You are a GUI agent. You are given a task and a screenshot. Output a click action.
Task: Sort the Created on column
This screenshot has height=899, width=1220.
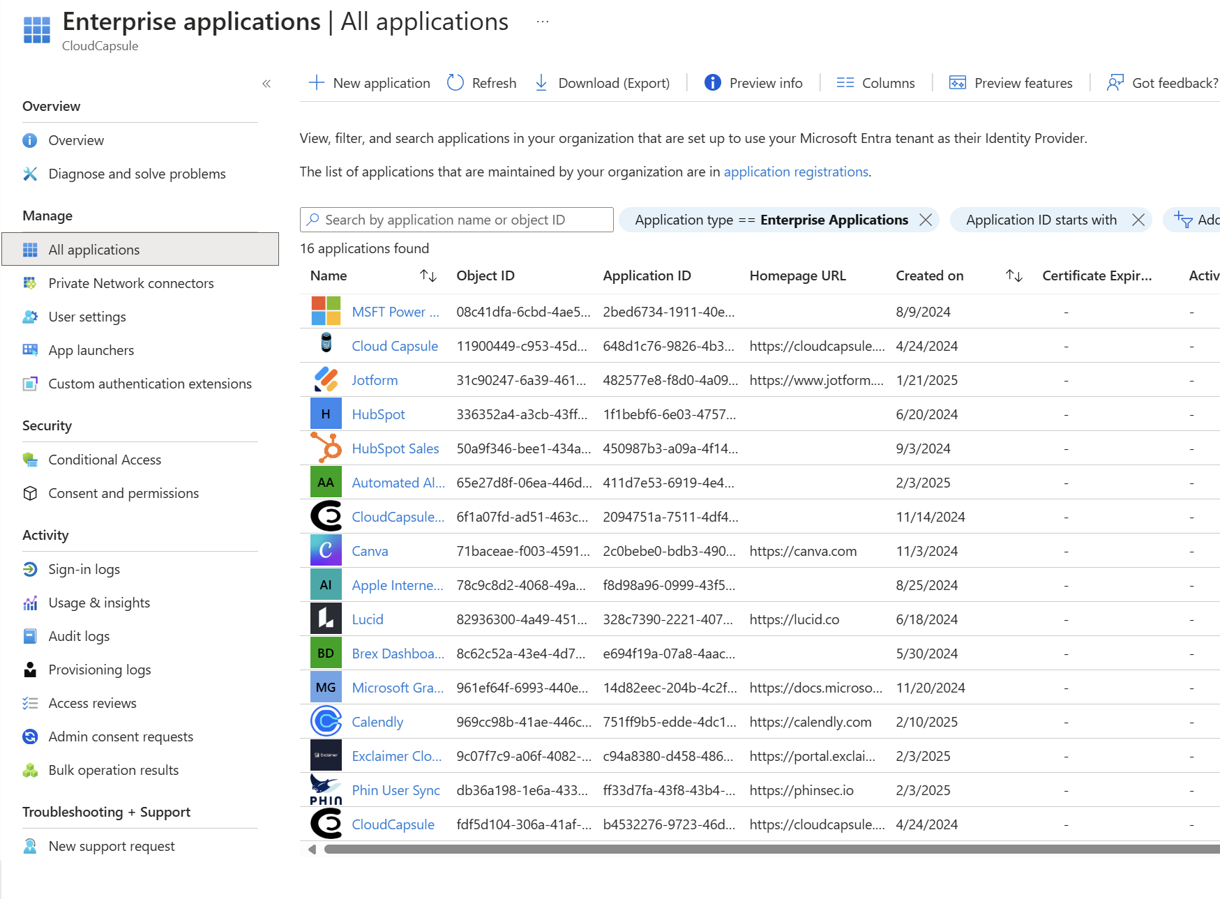tap(1013, 275)
